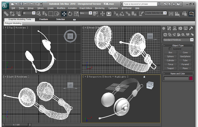Click Edit Named Selection Sets icon
This screenshot has height=127, width=198.
tap(141, 14)
